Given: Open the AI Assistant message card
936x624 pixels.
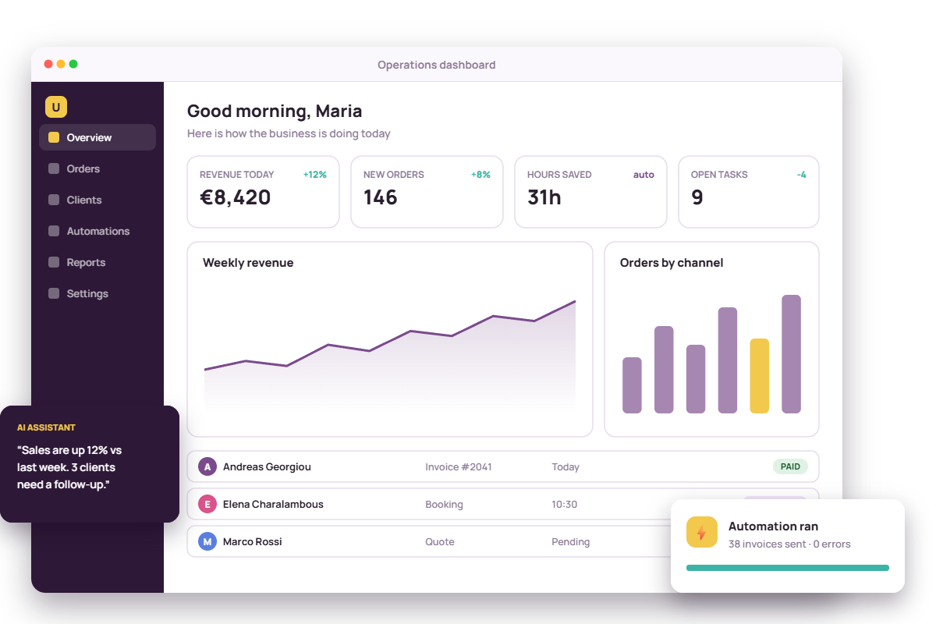Looking at the screenshot, I should [x=90, y=464].
